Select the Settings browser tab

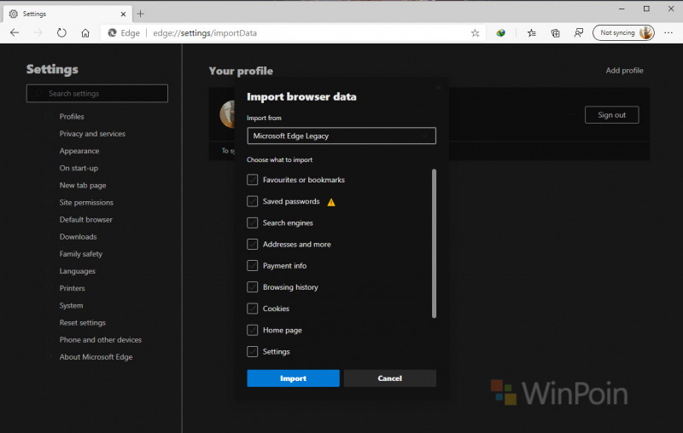coord(67,14)
